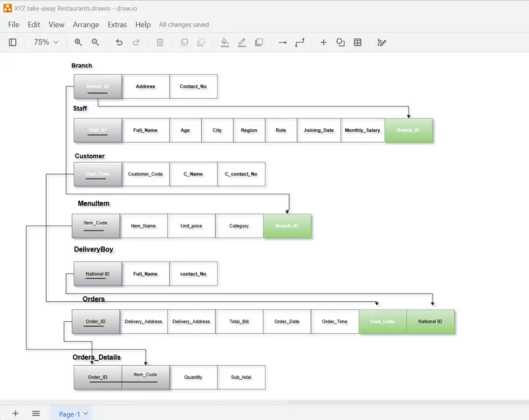
Task: Select the City cell in Staff table
Action: 217,130
